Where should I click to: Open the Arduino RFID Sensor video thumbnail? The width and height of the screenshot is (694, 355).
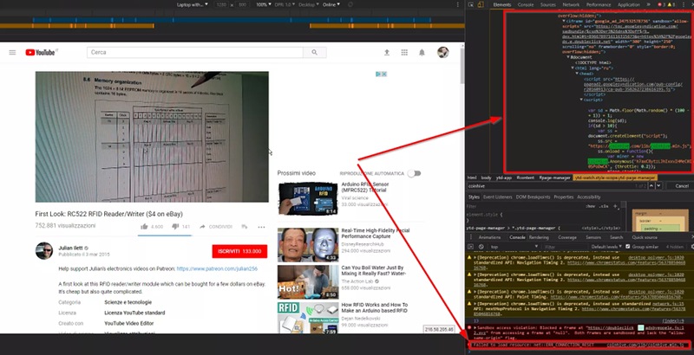[x=295, y=198]
